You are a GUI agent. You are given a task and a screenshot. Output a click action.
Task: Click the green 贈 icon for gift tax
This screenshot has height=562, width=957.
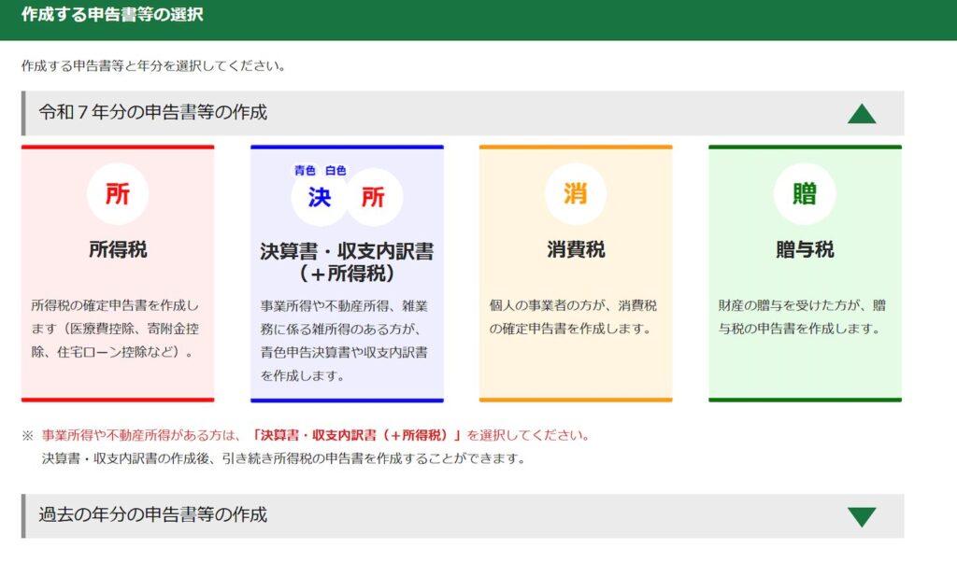(804, 194)
